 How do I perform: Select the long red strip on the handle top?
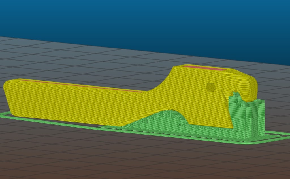(81, 86)
